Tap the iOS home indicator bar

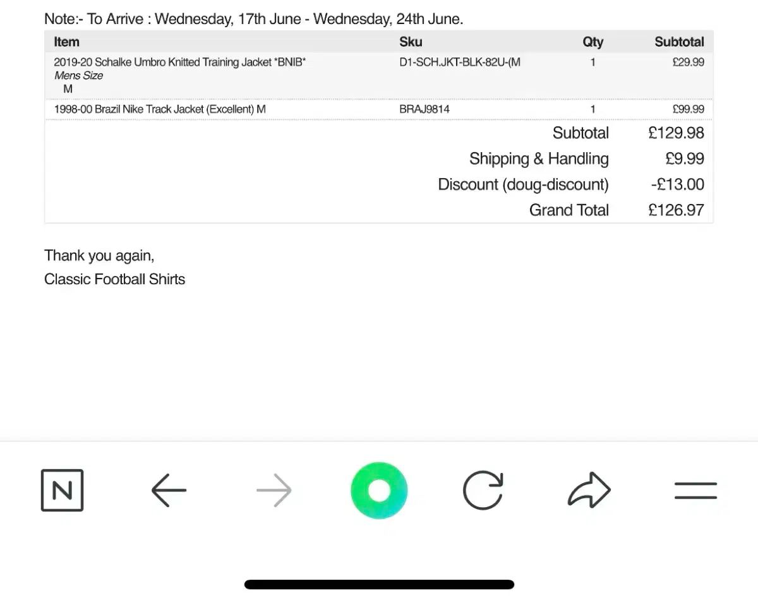(379, 585)
